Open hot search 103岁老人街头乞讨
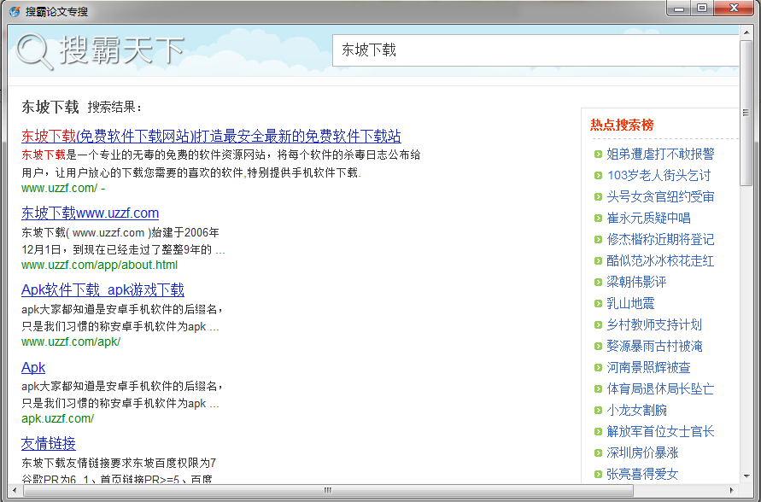The width and height of the screenshot is (761, 502). click(659, 176)
